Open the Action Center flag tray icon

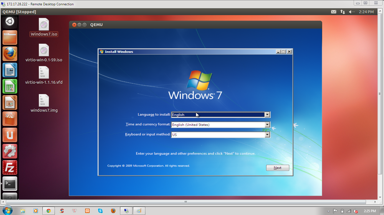pyautogui.click(x=335, y=211)
